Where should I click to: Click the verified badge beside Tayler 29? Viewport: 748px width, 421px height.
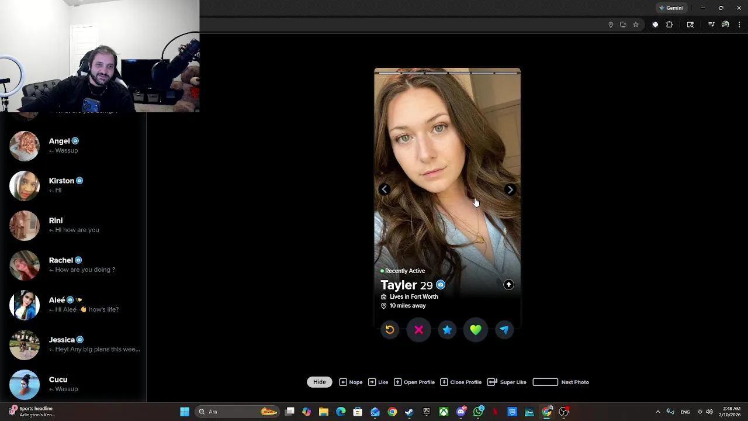[441, 285]
